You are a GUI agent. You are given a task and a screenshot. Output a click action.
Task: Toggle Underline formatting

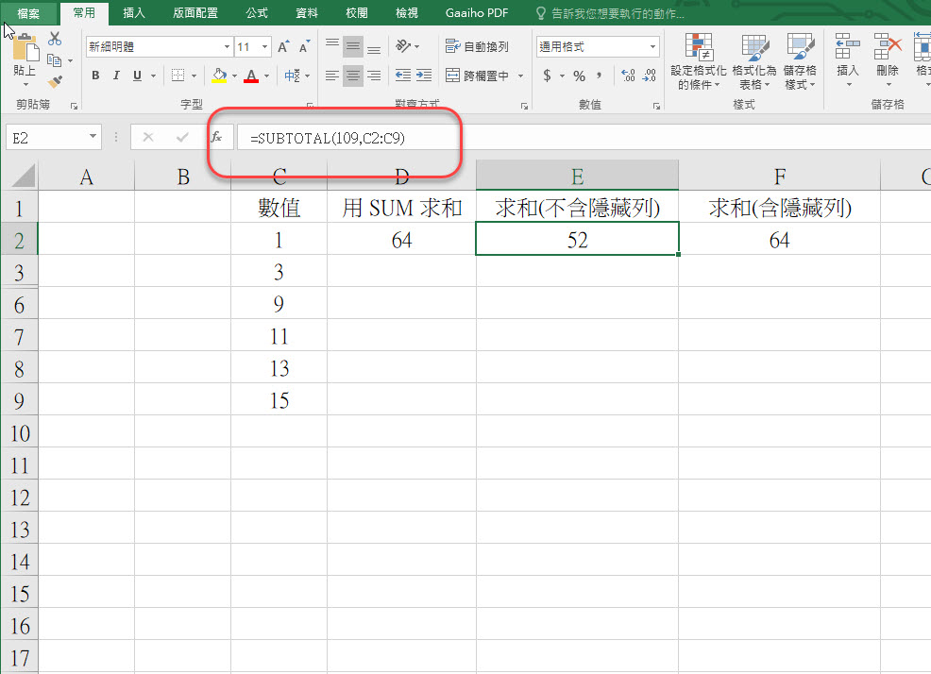pos(137,76)
